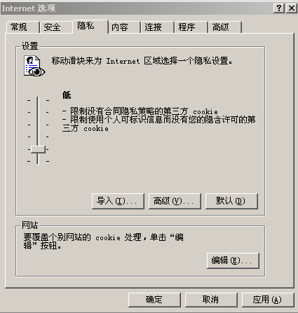
Task: Cancel changes with 取消 button
Action: (211, 300)
